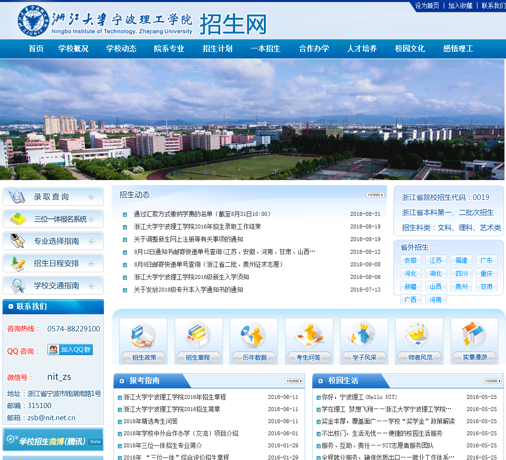Click 联系我们 link at top right
This screenshot has height=460, width=506.
(x=493, y=6)
